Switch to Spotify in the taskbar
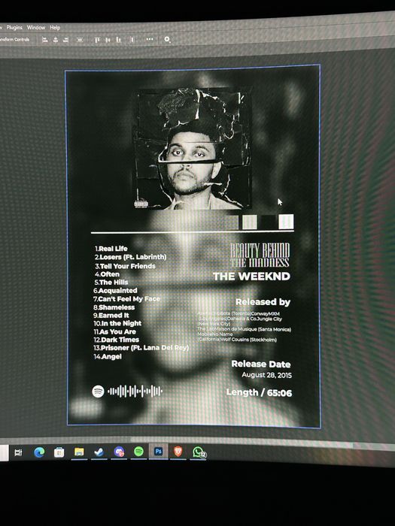Image resolution: width=395 pixels, height=526 pixels. pos(138,451)
